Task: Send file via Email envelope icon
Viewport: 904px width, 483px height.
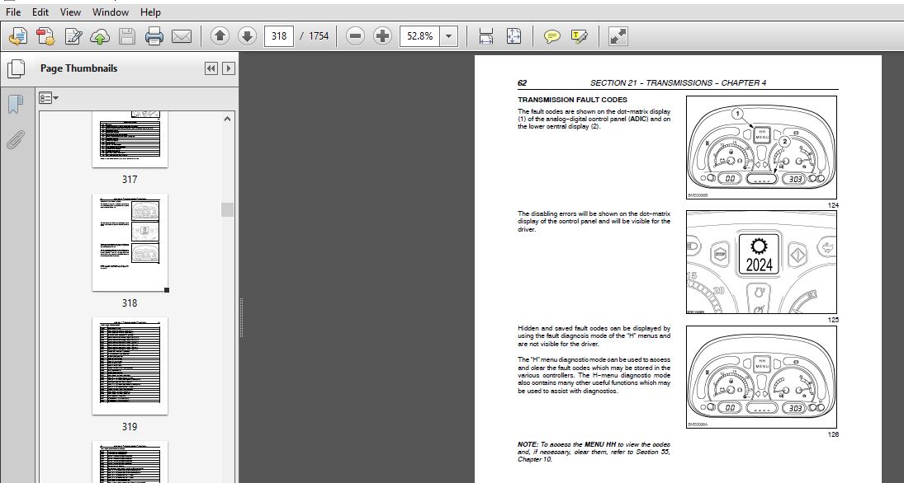Action: coord(182,36)
